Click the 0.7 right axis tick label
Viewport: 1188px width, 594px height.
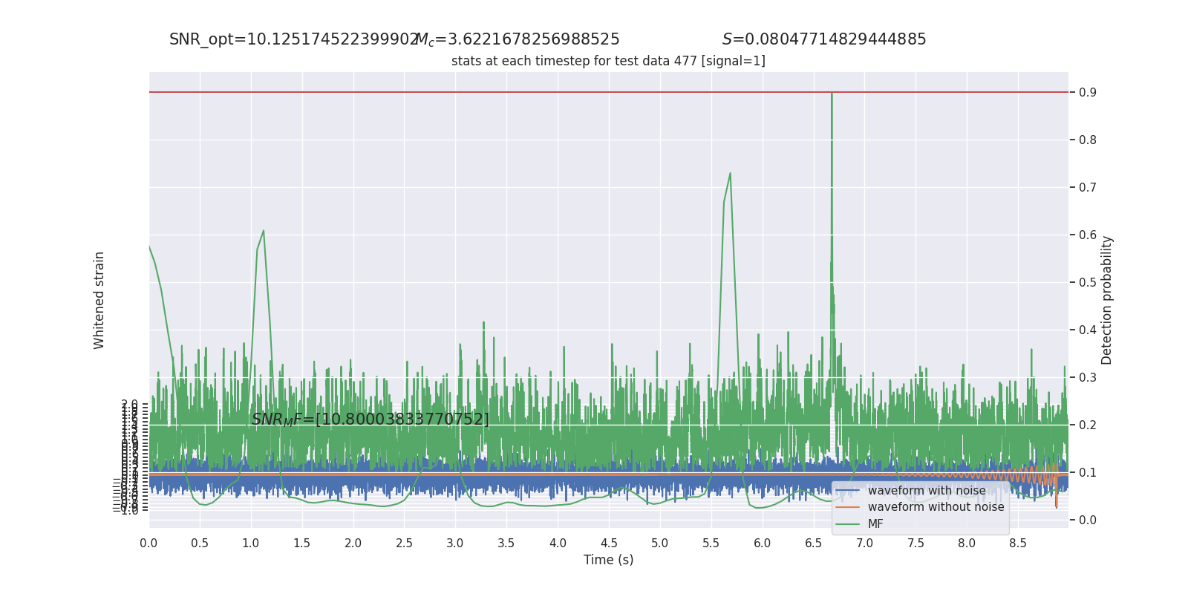tap(1088, 187)
